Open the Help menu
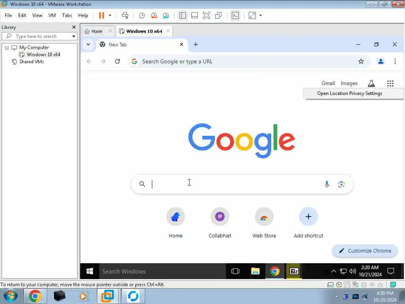This screenshot has height=304, width=405. click(83, 15)
